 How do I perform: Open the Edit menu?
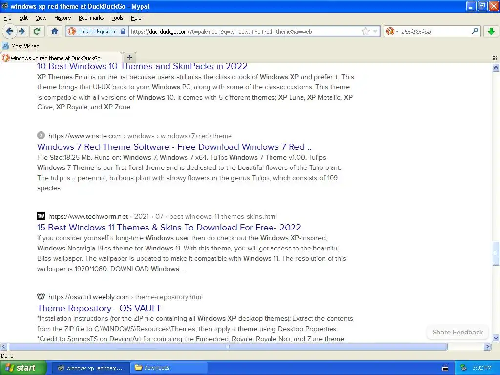(23, 18)
